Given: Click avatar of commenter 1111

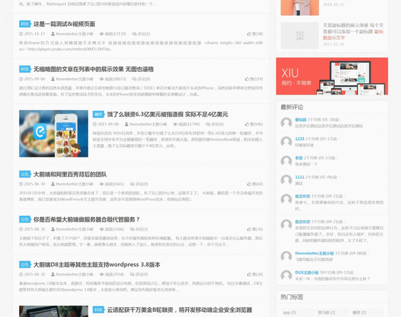Looking at the screenshot, I should 286,180.
